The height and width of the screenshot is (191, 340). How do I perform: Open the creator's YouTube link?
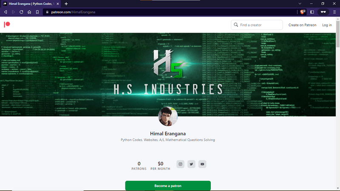(202, 164)
